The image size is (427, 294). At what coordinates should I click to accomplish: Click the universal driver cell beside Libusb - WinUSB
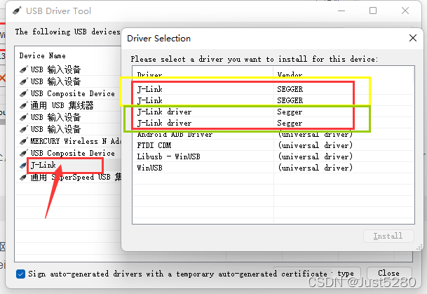(316, 156)
